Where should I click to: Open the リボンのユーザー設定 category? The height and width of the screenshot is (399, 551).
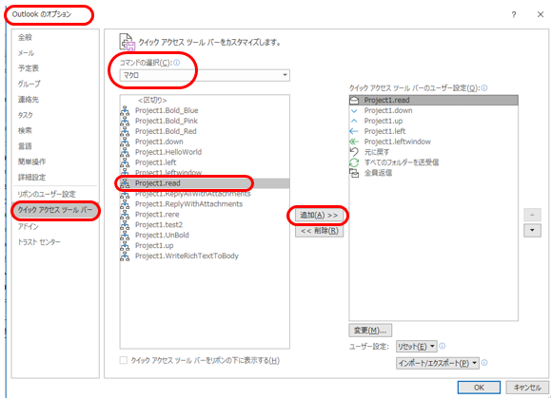[47, 194]
